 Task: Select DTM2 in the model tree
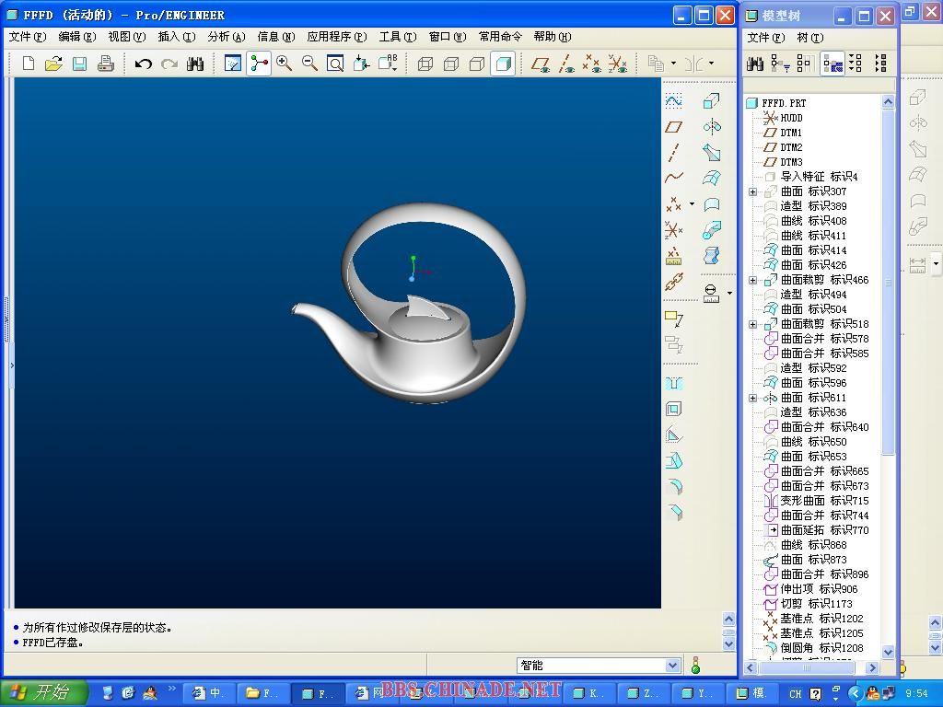click(790, 147)
